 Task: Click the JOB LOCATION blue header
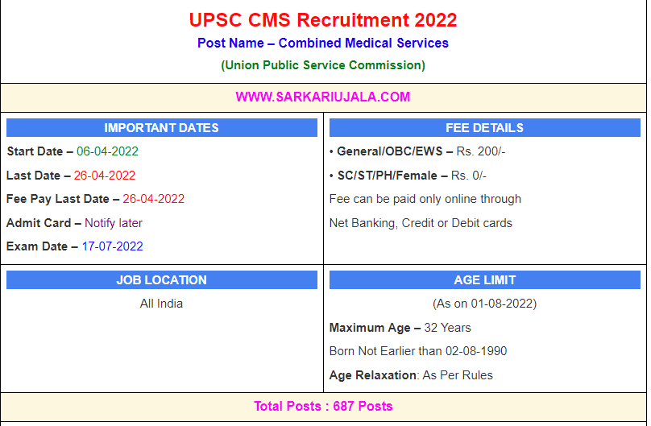click(x=161, y=280)
